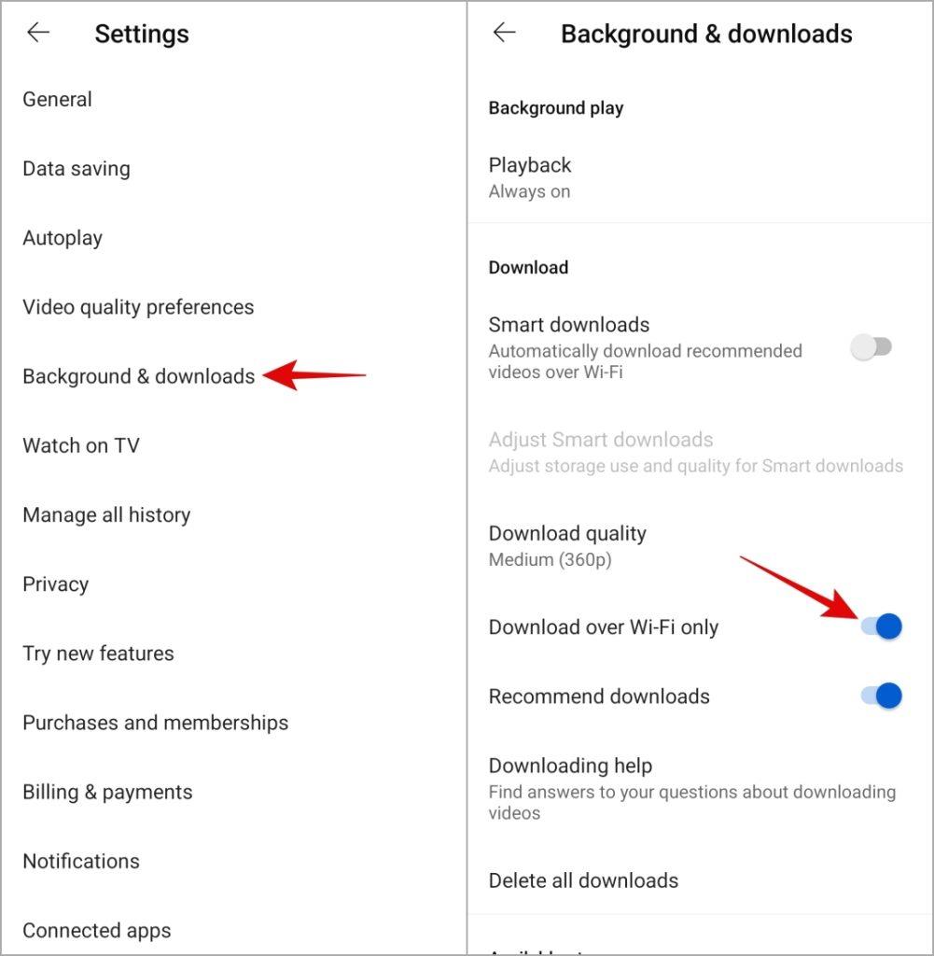Open Purchases and memberships
Screen dimensions: 934x956
click(233, 723)
